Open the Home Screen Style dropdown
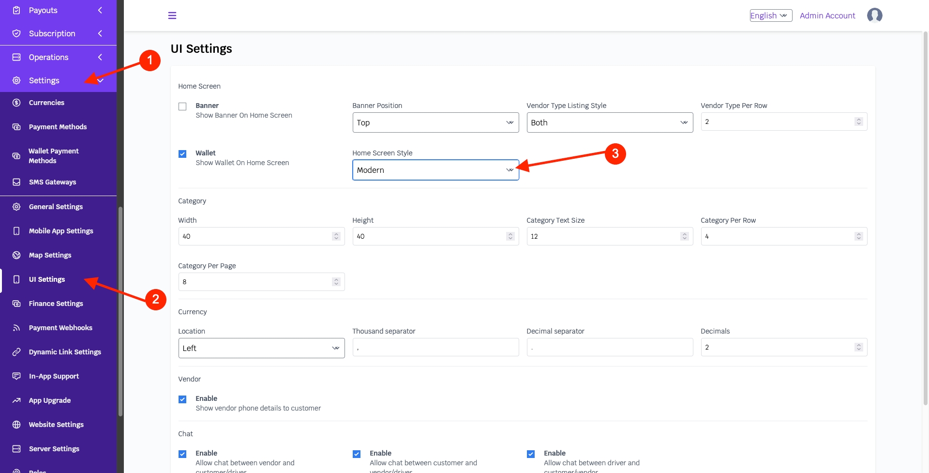 point(435,170)
